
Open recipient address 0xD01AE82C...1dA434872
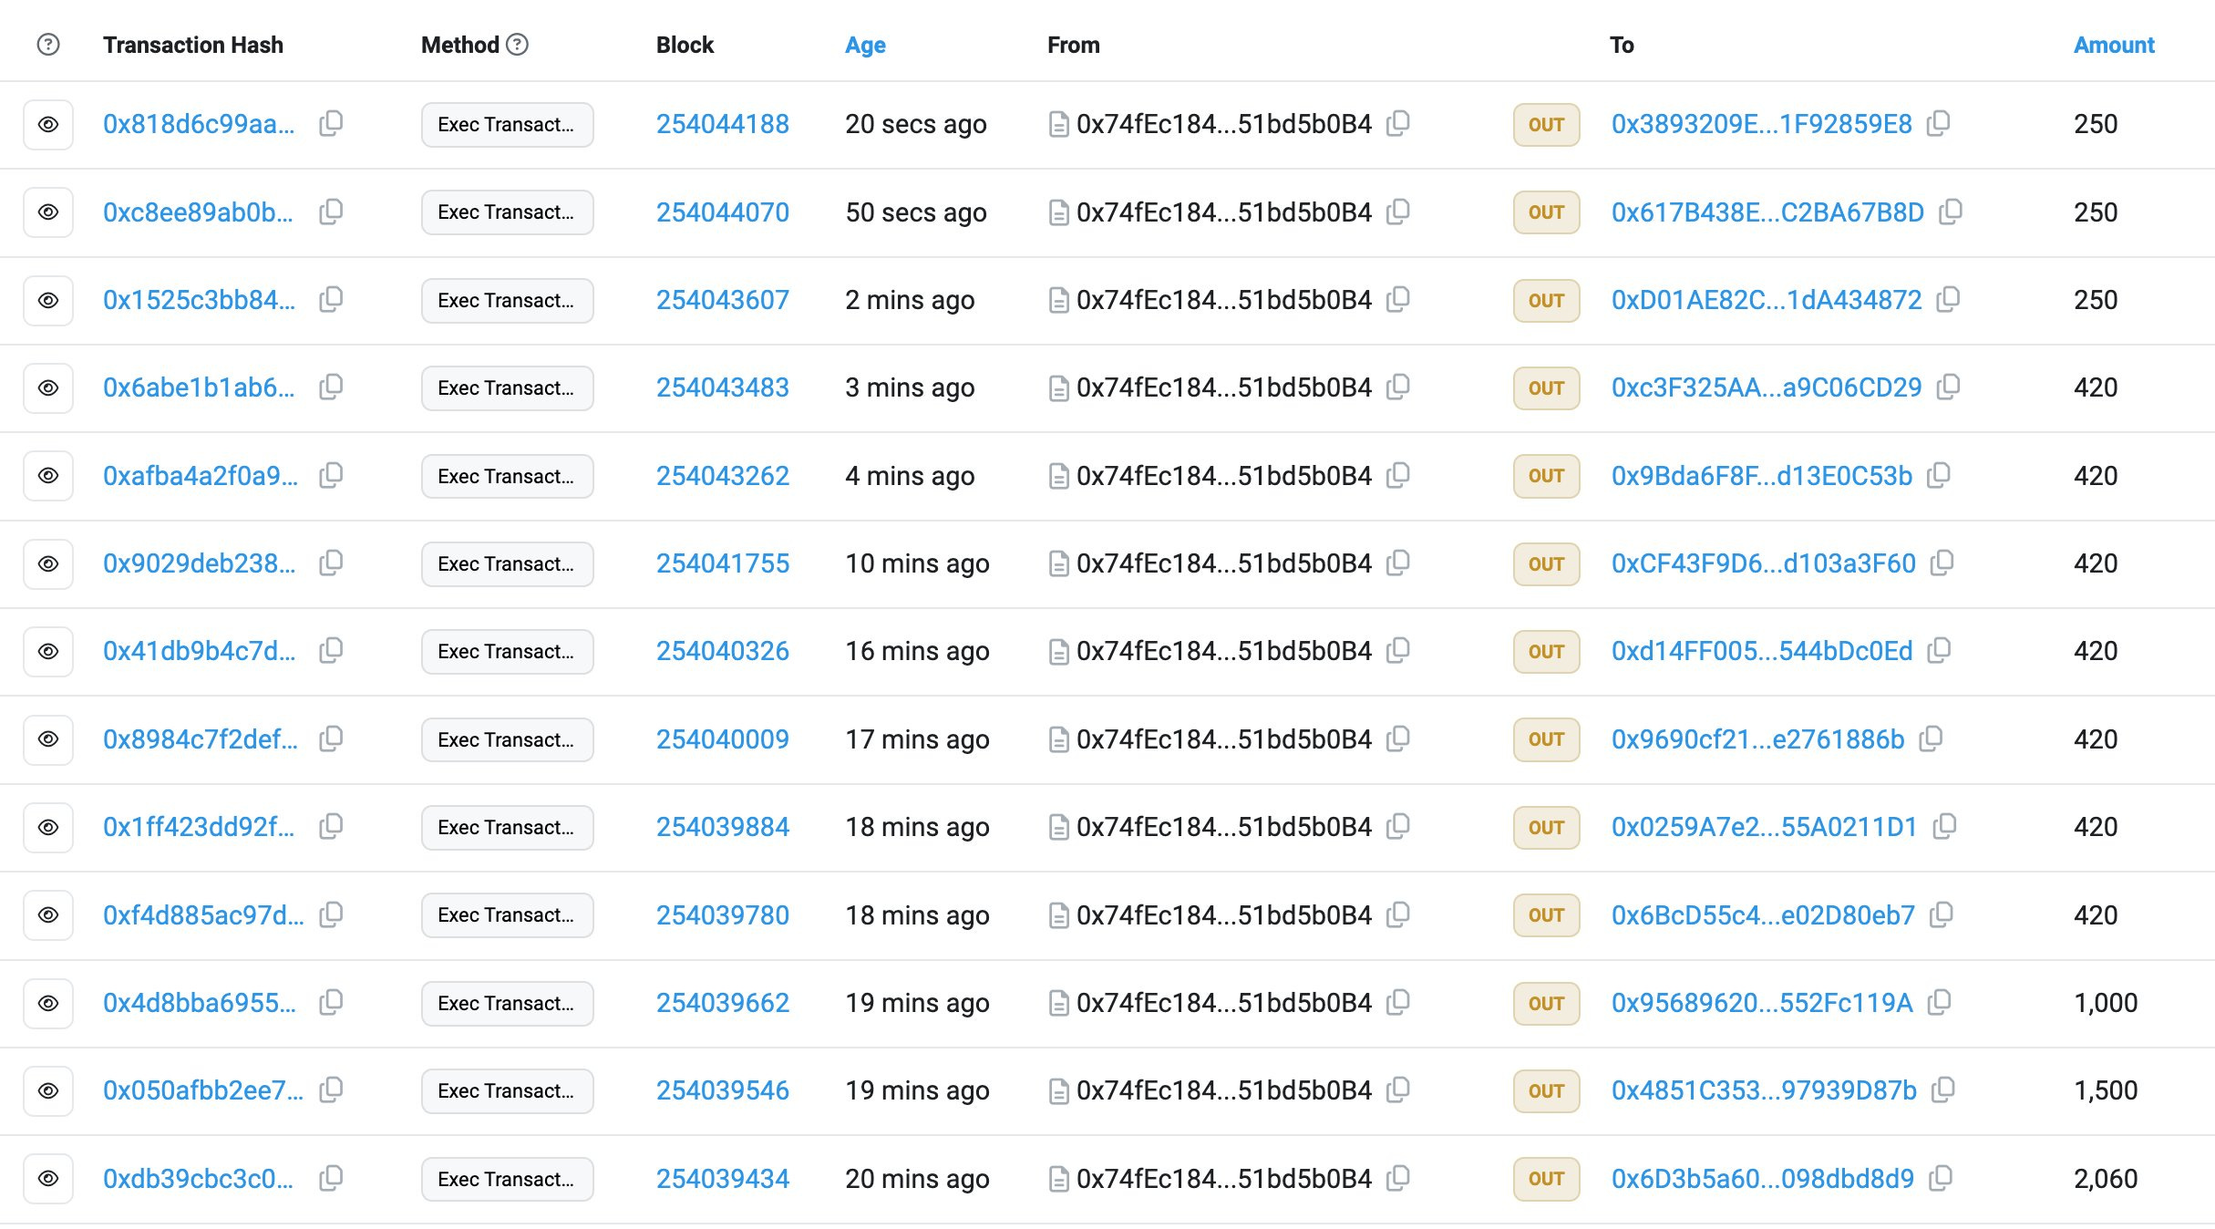coord(1767,300)
